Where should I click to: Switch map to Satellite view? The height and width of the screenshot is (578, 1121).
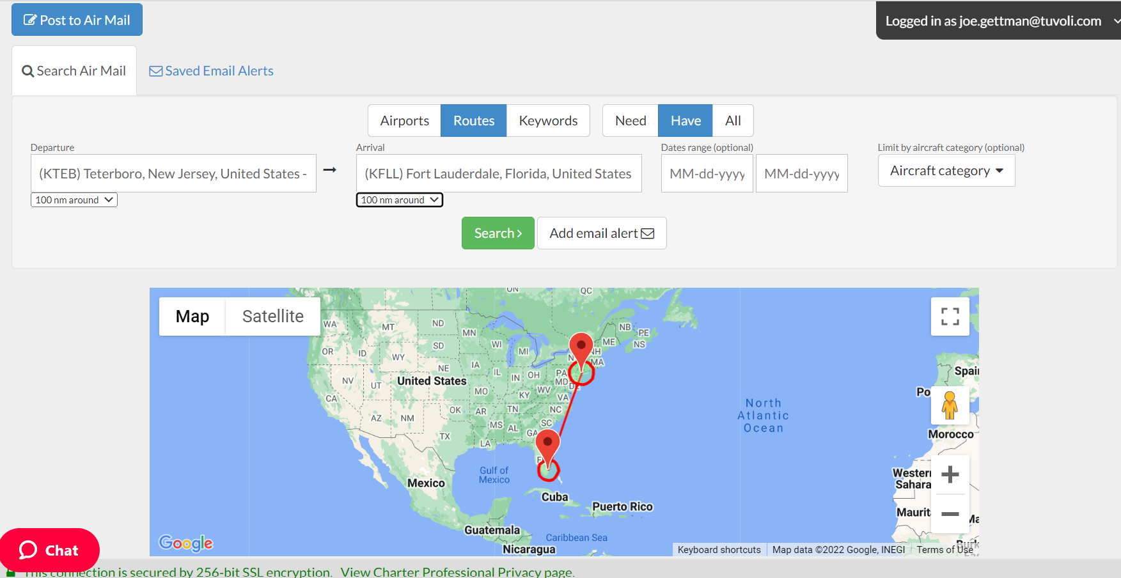(272, 316)
